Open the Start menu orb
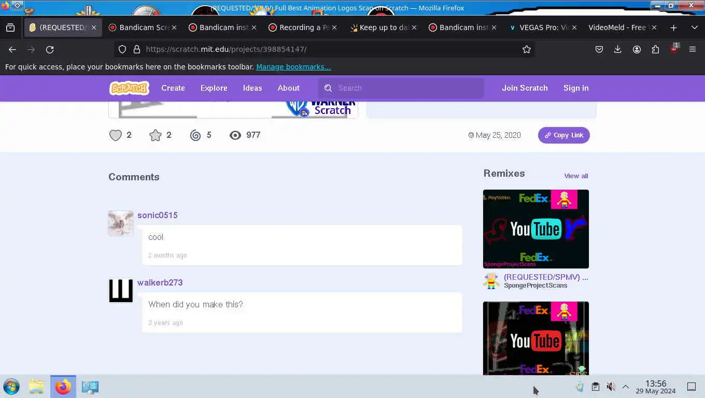This screenshot has height=398, width=705. [x=11, y=387]
